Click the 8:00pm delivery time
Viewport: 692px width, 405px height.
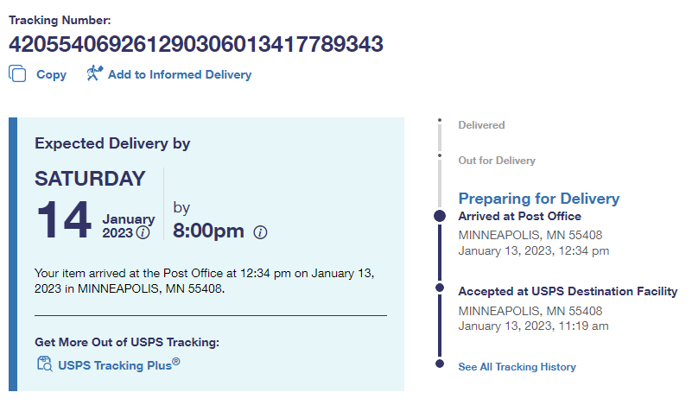pos(209,231)
